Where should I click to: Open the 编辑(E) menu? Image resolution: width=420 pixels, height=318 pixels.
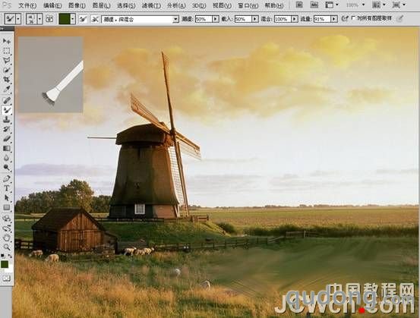click(x=52, y=5)
